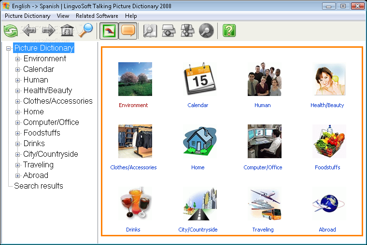Image resolution: width=367 pixels, height=245 pixels.
Task: Expand the Traveling tree node
Action: 17,165
